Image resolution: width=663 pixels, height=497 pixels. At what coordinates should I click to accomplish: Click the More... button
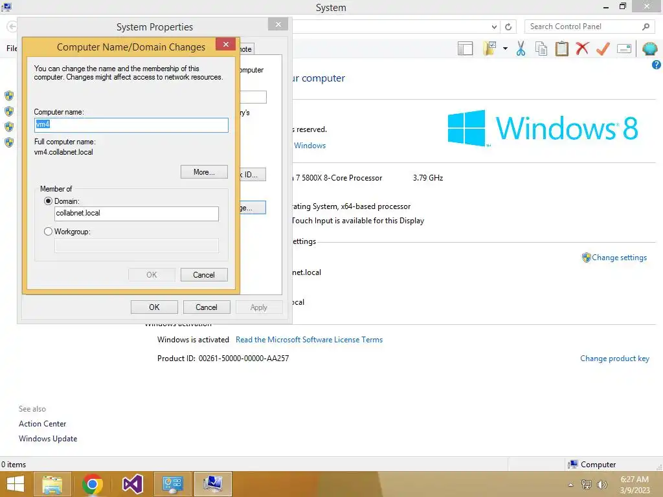(x=204, y=172)
